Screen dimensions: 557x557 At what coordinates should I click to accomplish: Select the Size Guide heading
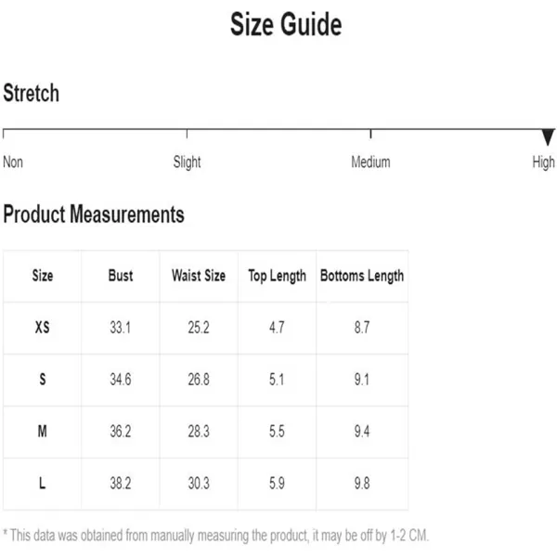coord(286,24)
